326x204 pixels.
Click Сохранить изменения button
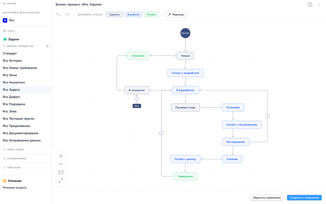pos(304,198)
